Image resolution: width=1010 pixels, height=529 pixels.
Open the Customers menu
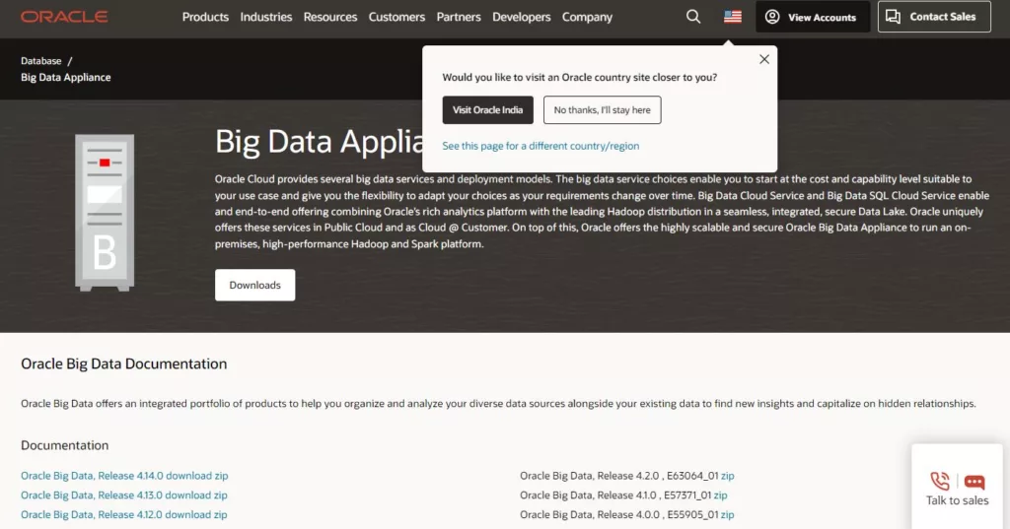[x=397, y=17]
